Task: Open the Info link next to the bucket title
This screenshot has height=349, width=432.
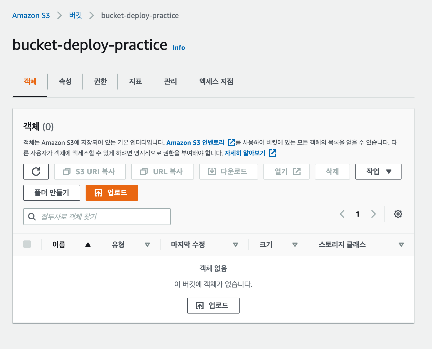Action: [179, 48]
